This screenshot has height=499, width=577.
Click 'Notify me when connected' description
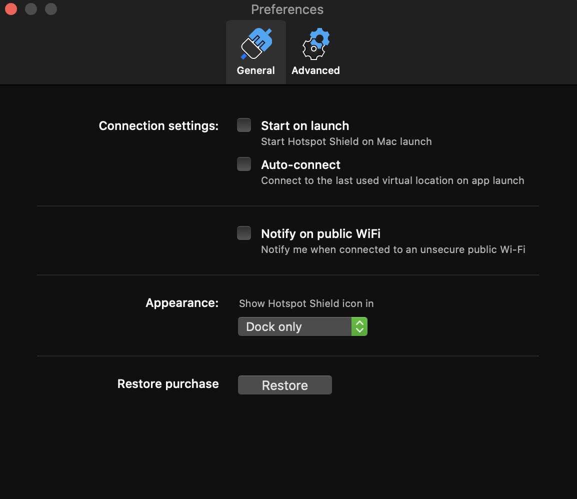393,249
